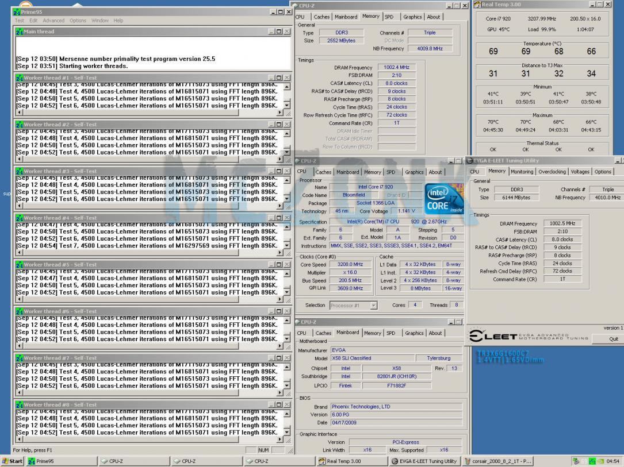
Task: Activate corsair_2000_8_2_1T taskbar button
Action: coord(497,461)
